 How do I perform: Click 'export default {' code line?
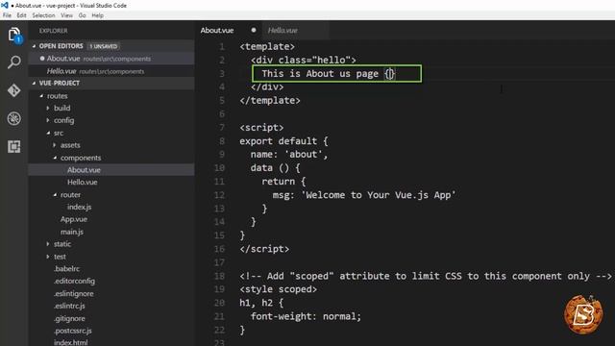click(x=283, y=141)
